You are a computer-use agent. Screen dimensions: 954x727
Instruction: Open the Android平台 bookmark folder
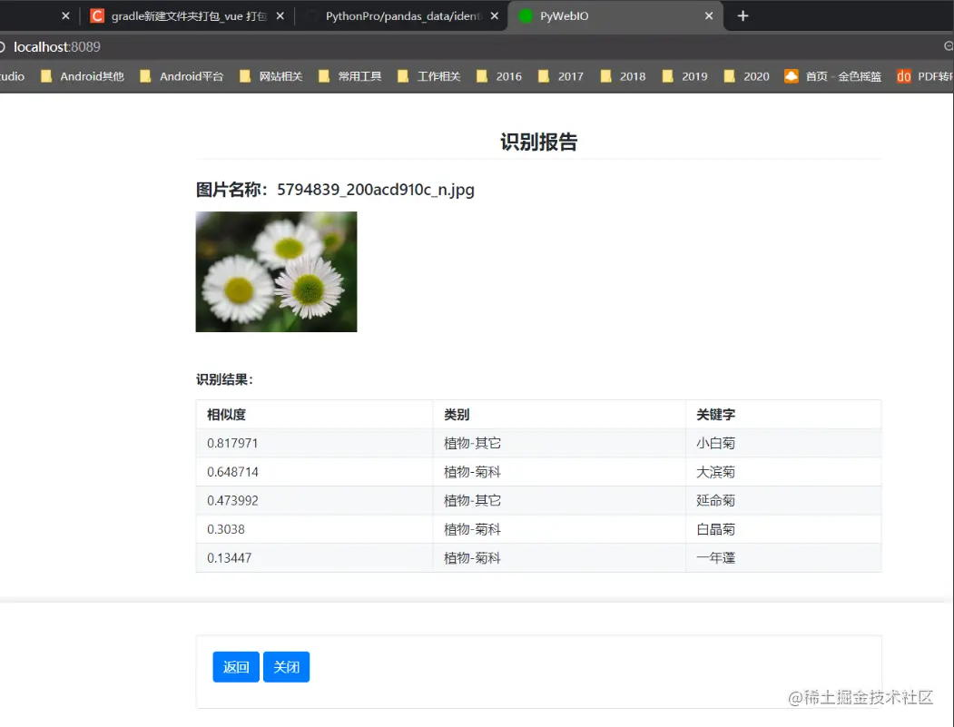tap(182, 76)
